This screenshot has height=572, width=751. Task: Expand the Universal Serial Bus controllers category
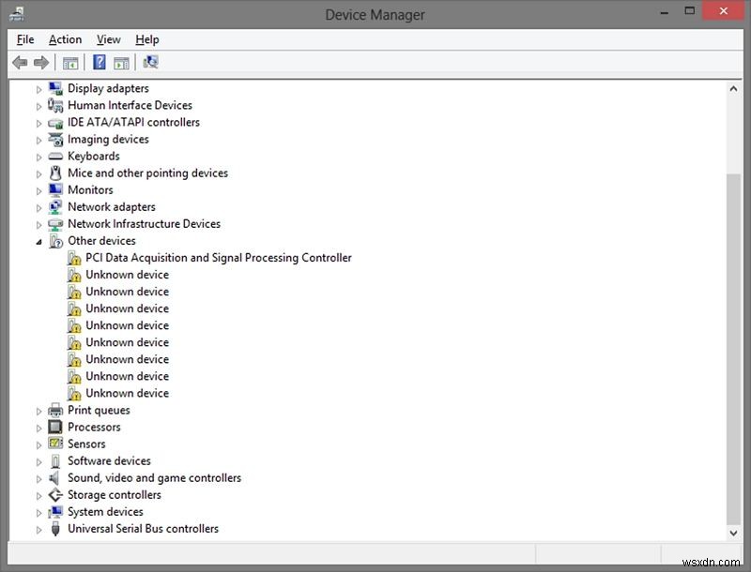[x=38, y=528]
